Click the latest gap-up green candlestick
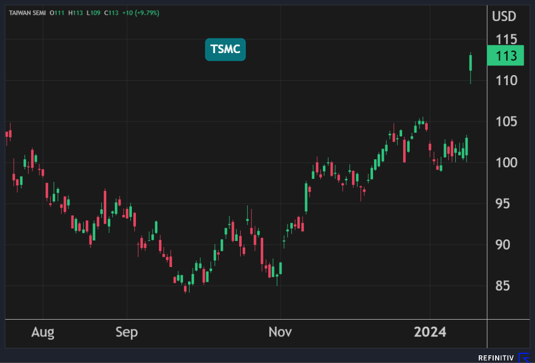 point(471,63)
